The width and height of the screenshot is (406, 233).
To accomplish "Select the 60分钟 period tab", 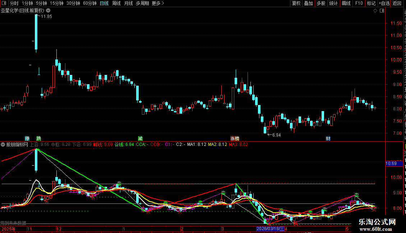I will point(90,3).
